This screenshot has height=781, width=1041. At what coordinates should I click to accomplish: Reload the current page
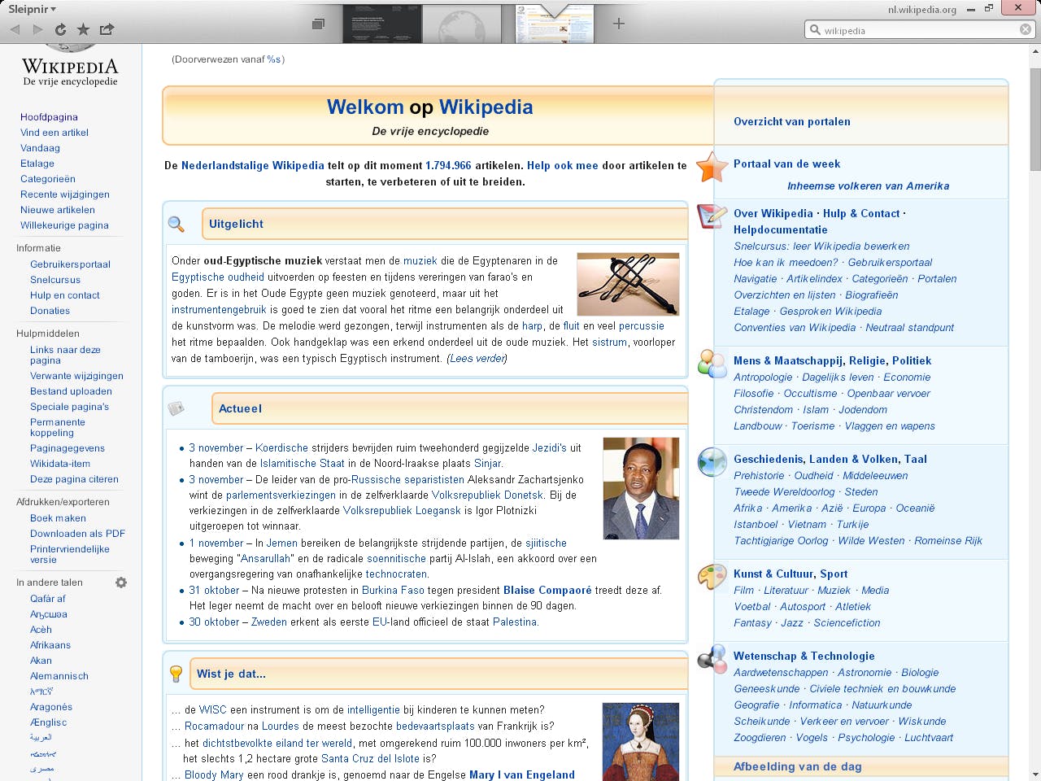60,29
